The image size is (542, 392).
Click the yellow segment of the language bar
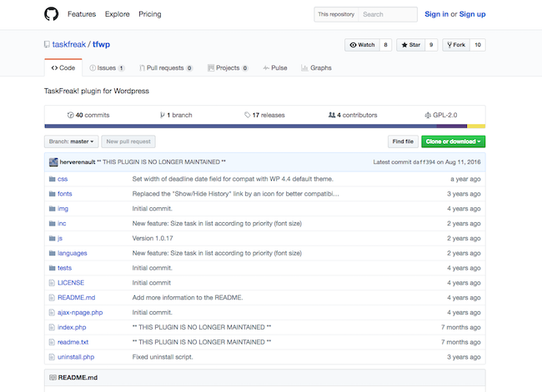point(476,127)
